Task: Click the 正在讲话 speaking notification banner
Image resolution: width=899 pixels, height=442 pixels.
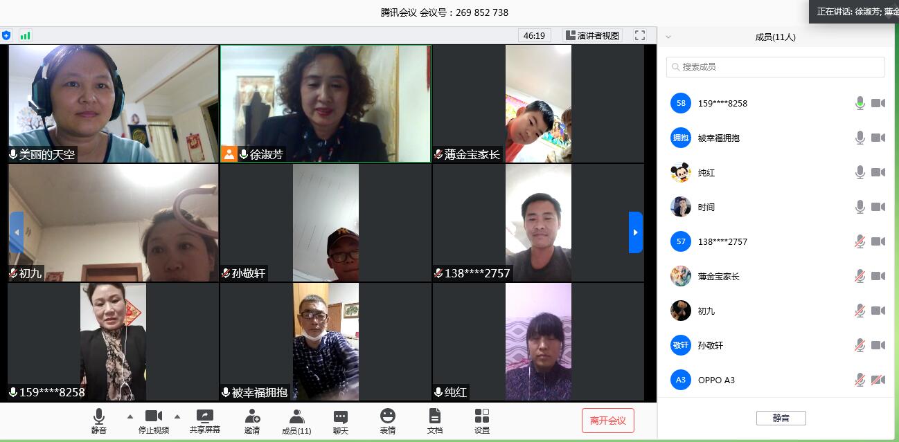Action: (x=854, y=12)
